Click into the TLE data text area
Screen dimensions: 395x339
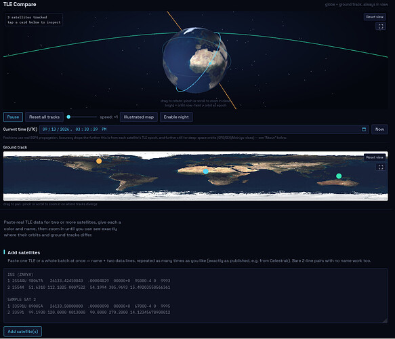pyautogui.click(x=196, y=296)
